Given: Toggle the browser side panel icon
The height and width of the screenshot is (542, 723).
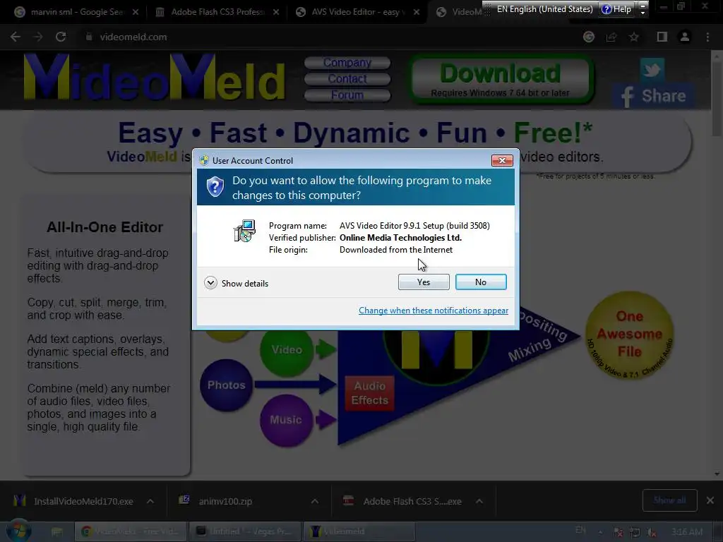Looking at the screenshot, I should pyautogui.click(x=662, y=37).
